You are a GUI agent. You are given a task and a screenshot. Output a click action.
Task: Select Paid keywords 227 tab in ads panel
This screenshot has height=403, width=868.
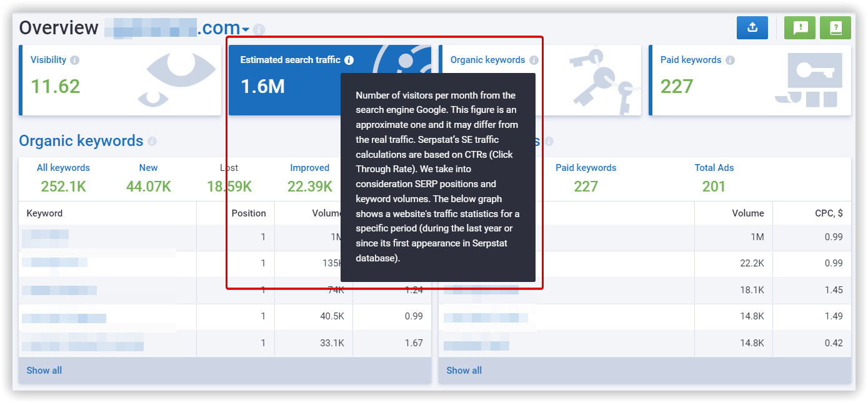(x=586, y=178)
